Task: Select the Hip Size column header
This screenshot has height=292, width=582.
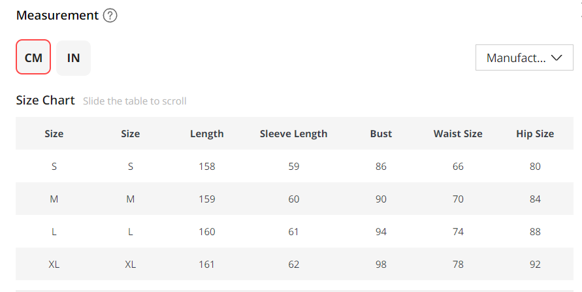Action: [x=535, y=134]
